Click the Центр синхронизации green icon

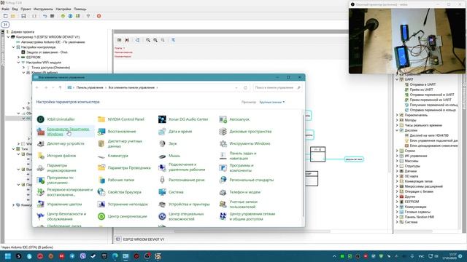[x=101, y=217]
